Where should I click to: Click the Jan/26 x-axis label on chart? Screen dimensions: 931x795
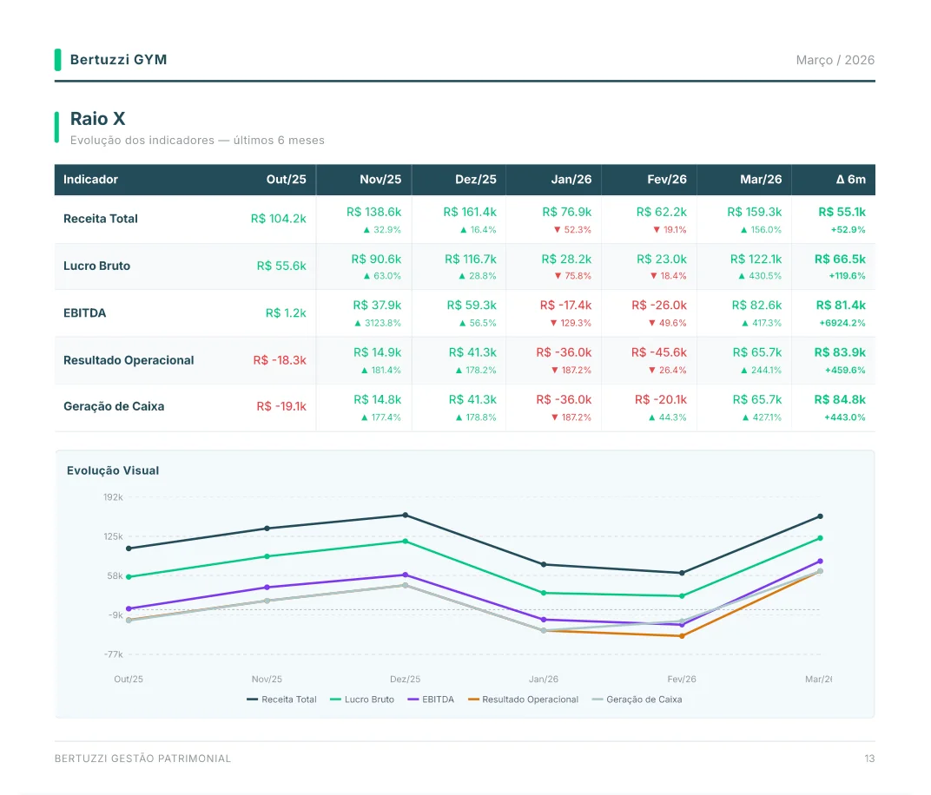pyautogui.click(x=544, y=680)
